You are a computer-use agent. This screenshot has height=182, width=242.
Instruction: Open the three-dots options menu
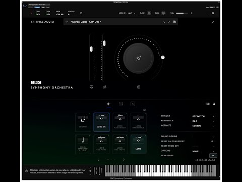(x=207, y=13)
